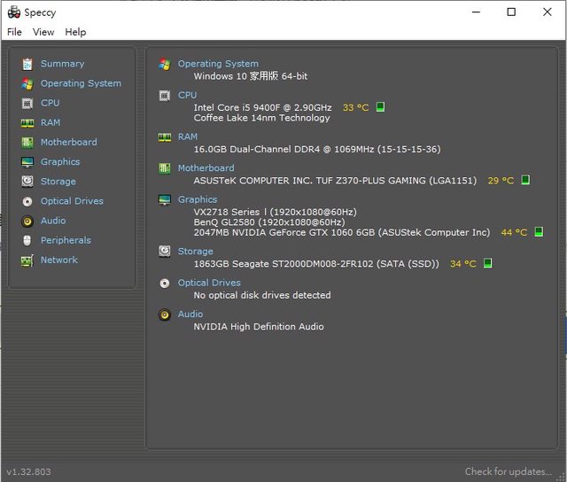Click the Peripherals mouse icon in sidebar
Screen dimensions: 567x482
[x=27, y=240]
